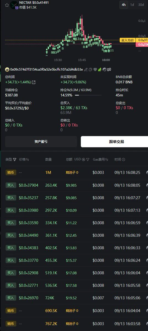Click timestamp 09/13 16:07:13
The image size is (148, 331).
tap(127, 210)
